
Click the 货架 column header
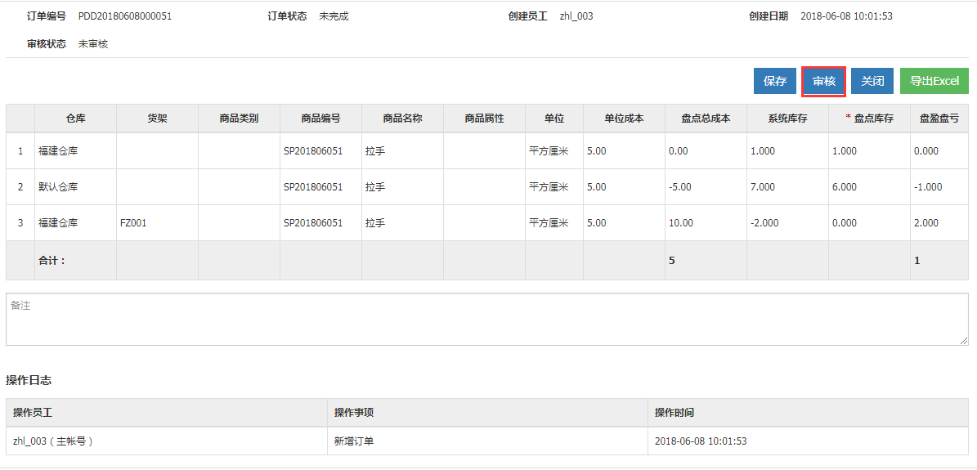157,119
